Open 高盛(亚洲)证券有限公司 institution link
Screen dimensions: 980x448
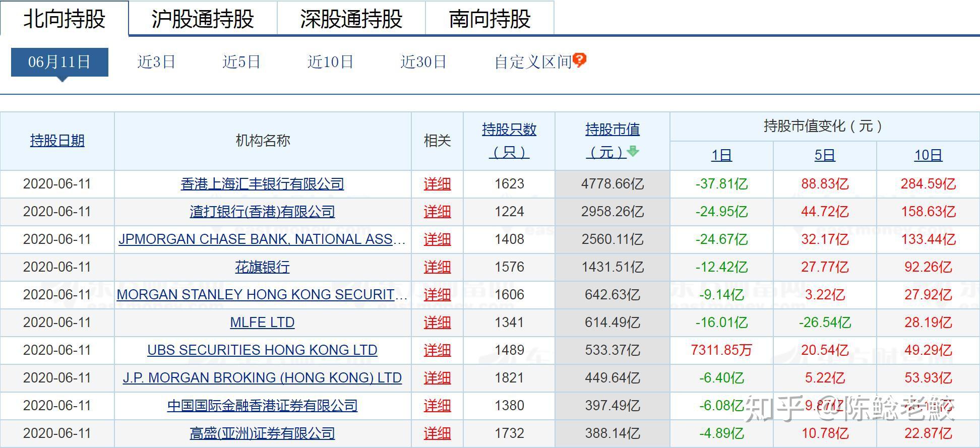(x=262, y=433)
